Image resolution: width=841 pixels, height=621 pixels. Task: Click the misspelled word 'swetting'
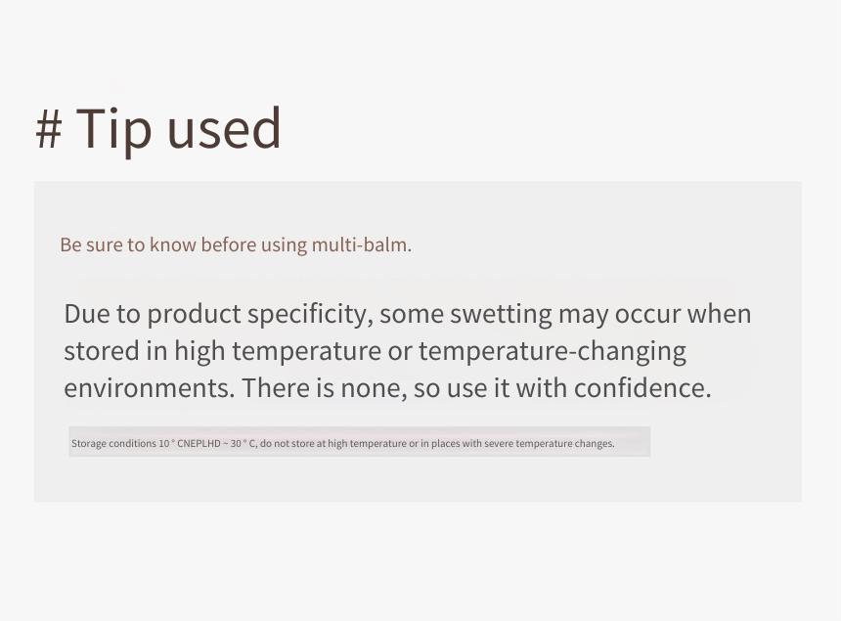501,315
